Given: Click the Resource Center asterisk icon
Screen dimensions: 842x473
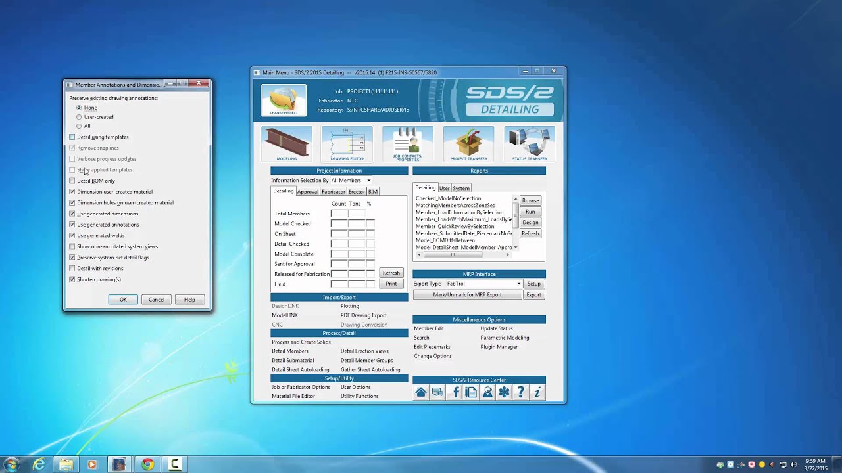Looking at the screenshot, I should (x=504, y=392).
